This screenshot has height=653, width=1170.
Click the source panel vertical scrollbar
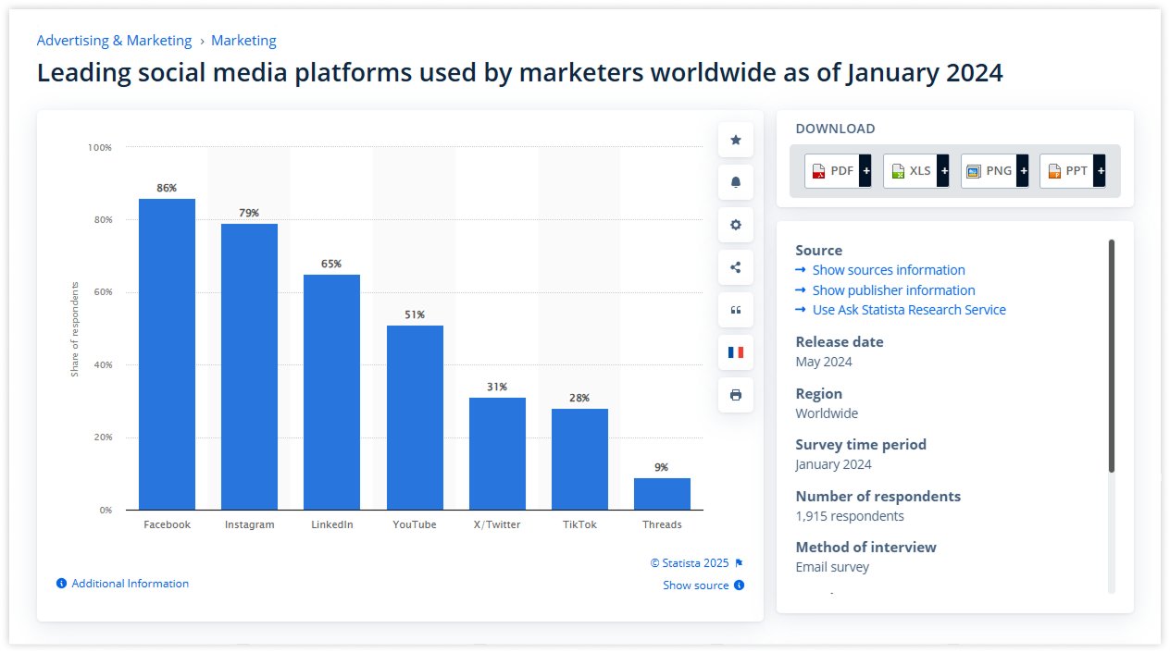1112,356
